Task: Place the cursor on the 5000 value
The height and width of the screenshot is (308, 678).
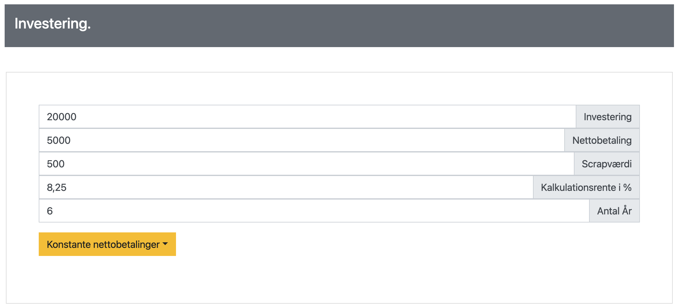Action: 59,140
